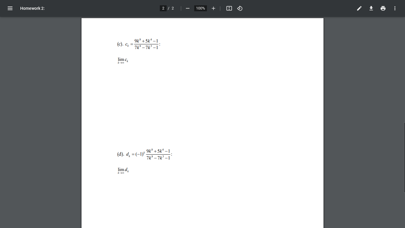Zoom in using the plus icon
405x228 pixels.
coord(213,8)
